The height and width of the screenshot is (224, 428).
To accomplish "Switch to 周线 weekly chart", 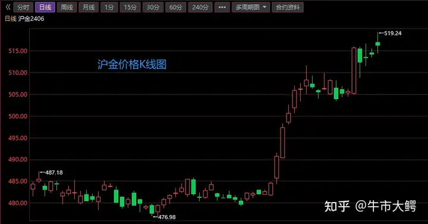I will (x=67, y=7).
